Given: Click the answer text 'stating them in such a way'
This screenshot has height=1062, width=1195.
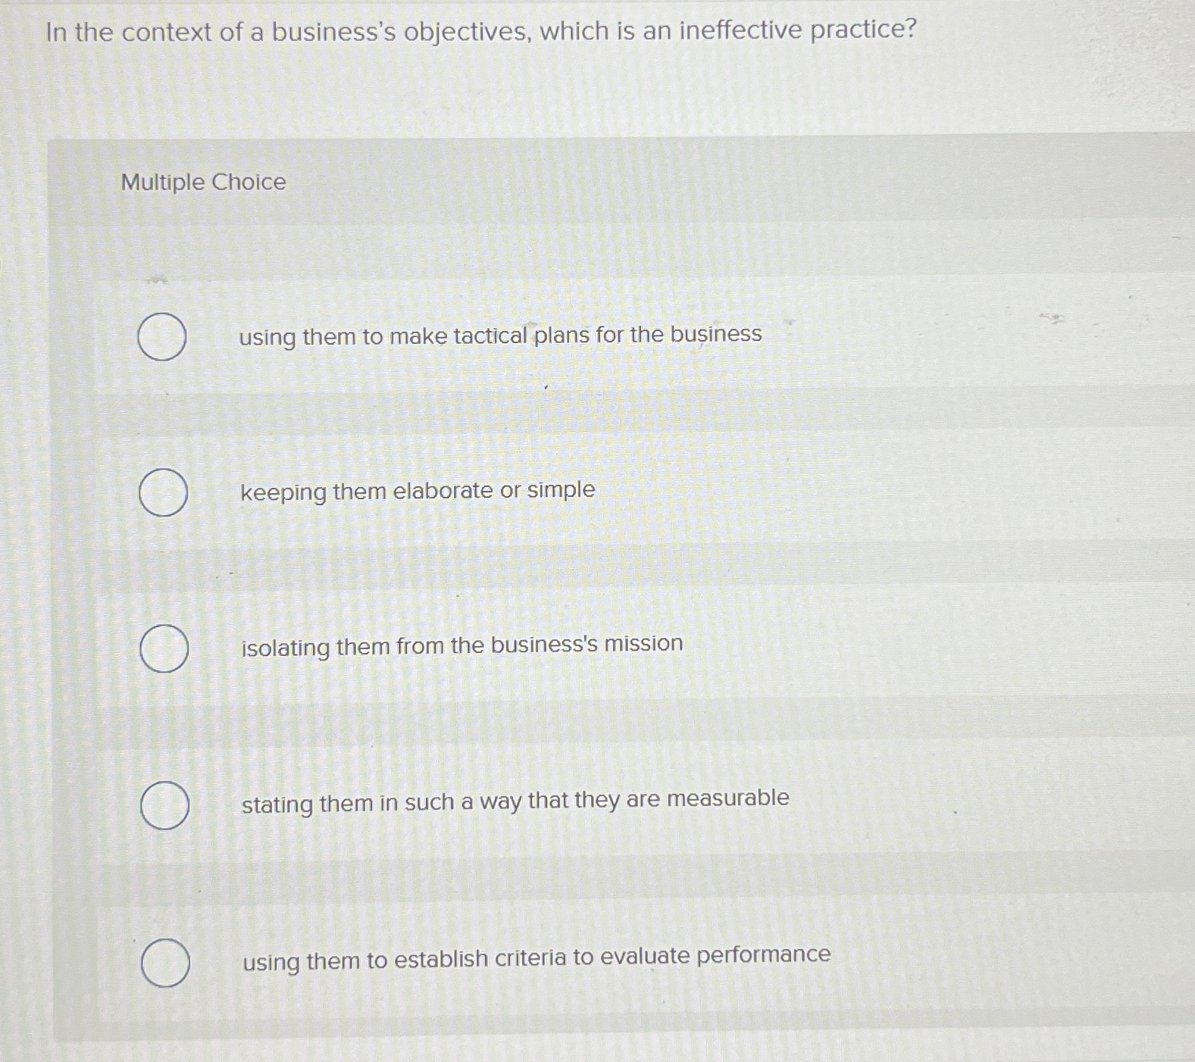Looking at the screenshot, I should pyautogui.click(x=515, y=801).
